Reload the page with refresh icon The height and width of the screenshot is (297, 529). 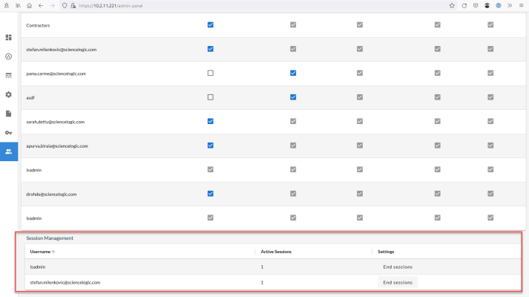[x=464, y=5]
